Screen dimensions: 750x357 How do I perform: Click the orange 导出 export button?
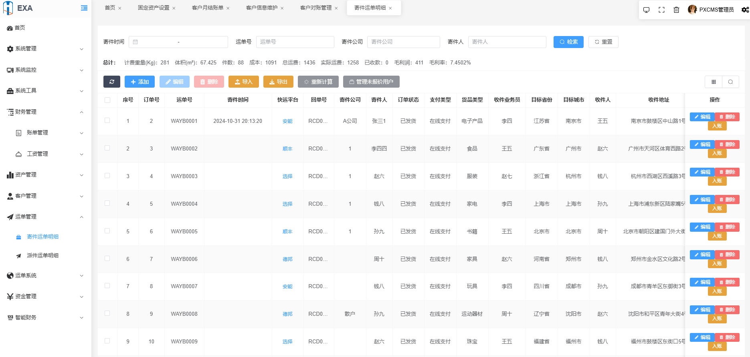pos(278,82)
